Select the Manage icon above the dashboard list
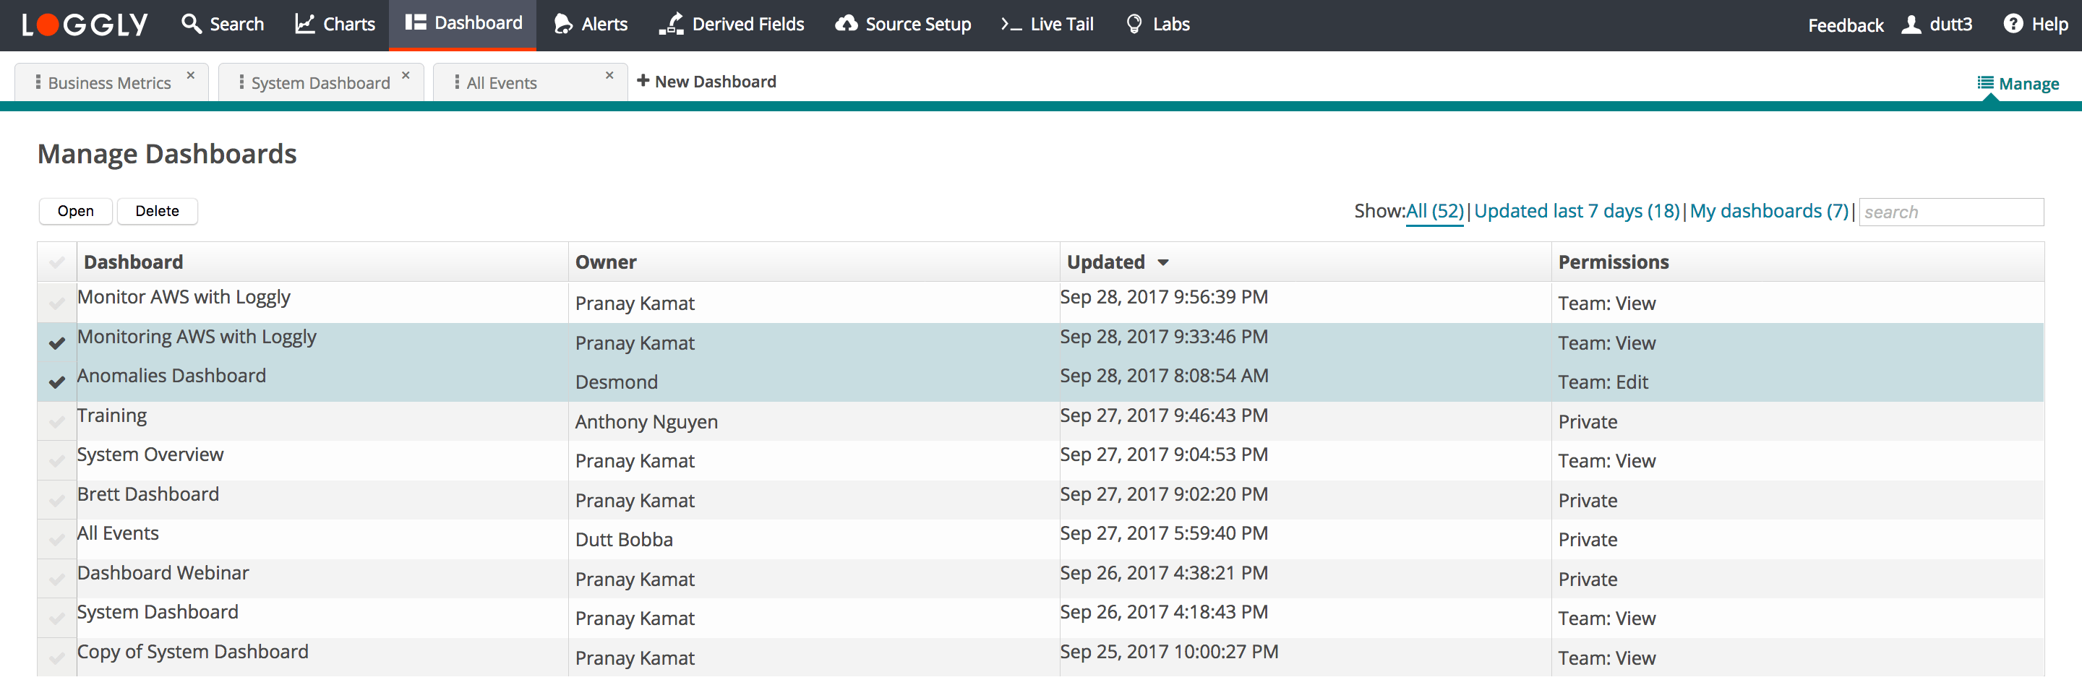The height and width of the screenshot is (685, 2082). [x=1987, y=83]
